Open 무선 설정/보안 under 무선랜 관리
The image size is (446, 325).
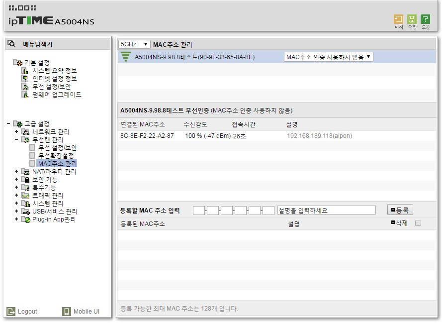click(x=58, y=148)
